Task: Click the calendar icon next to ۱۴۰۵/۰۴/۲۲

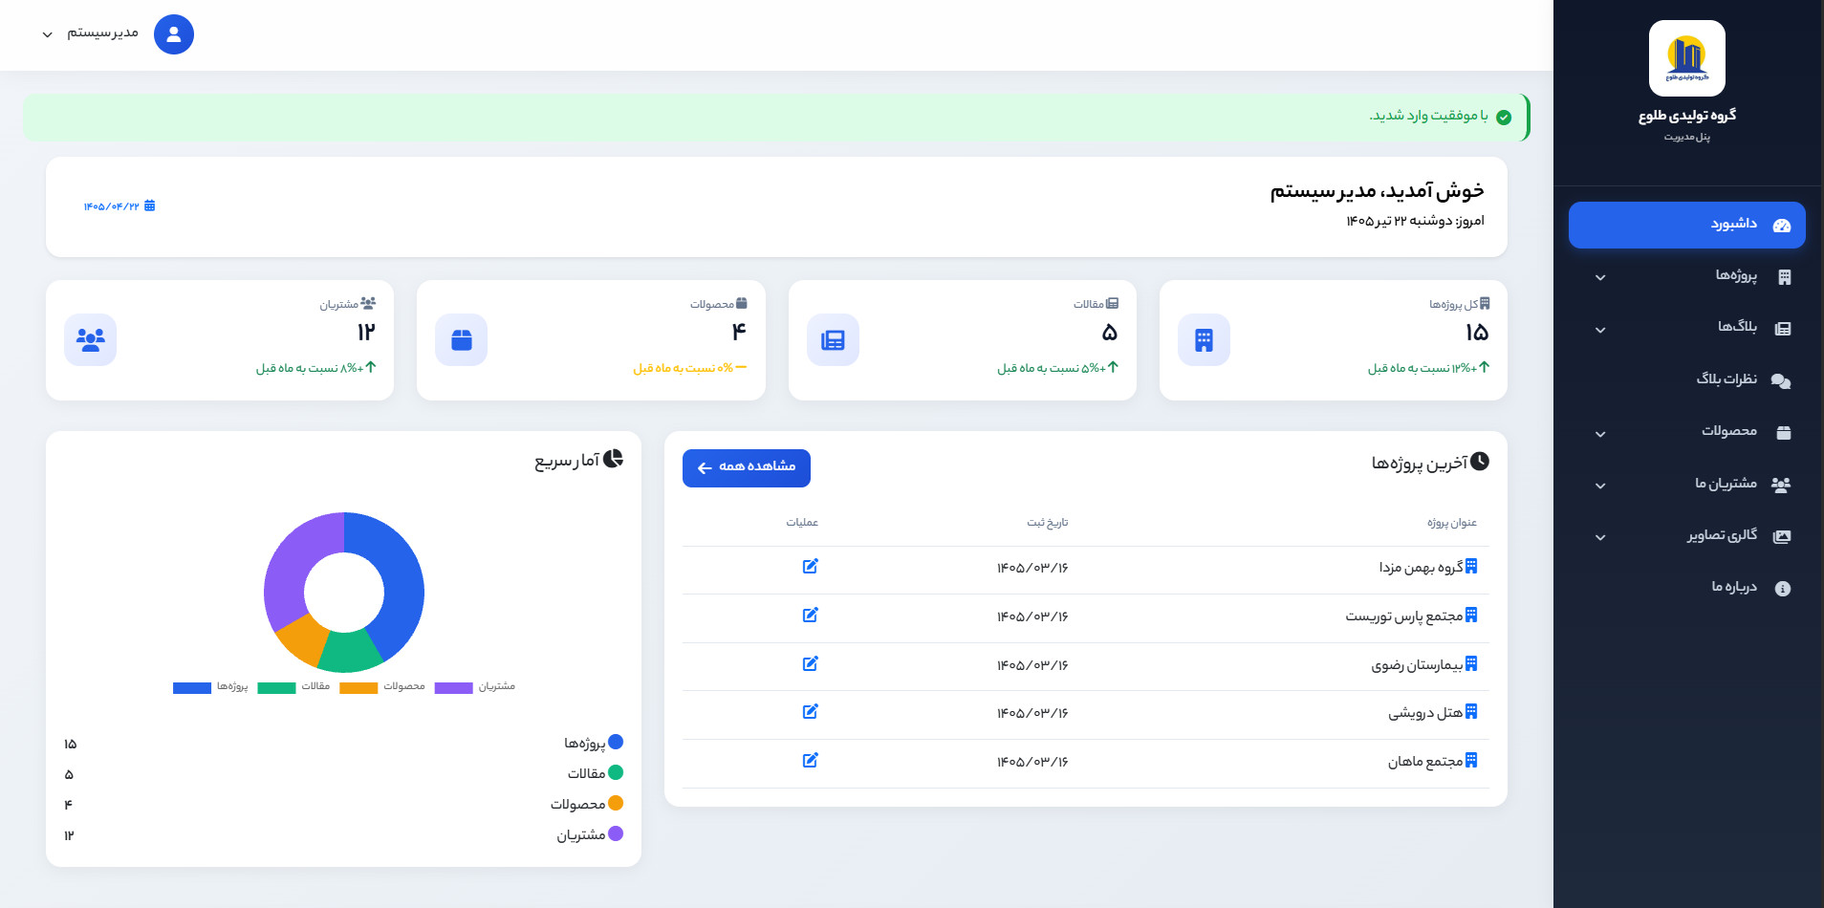Action: 149,205
